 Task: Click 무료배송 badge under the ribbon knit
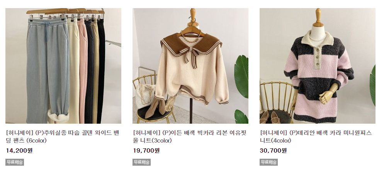coord(141,162)
